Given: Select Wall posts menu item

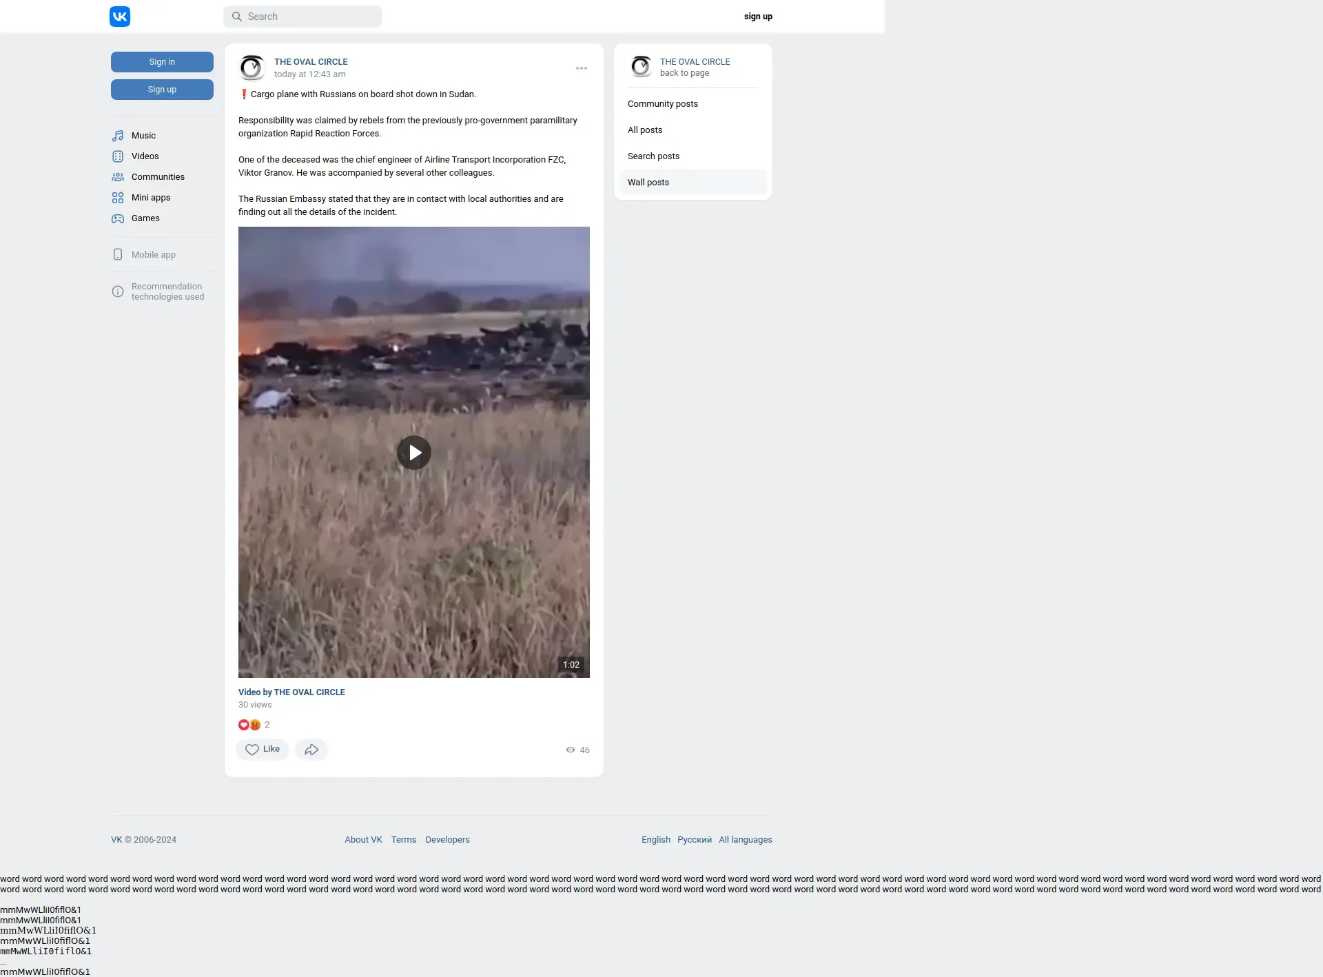Looking at the screenshot, I should click(648, 183).
